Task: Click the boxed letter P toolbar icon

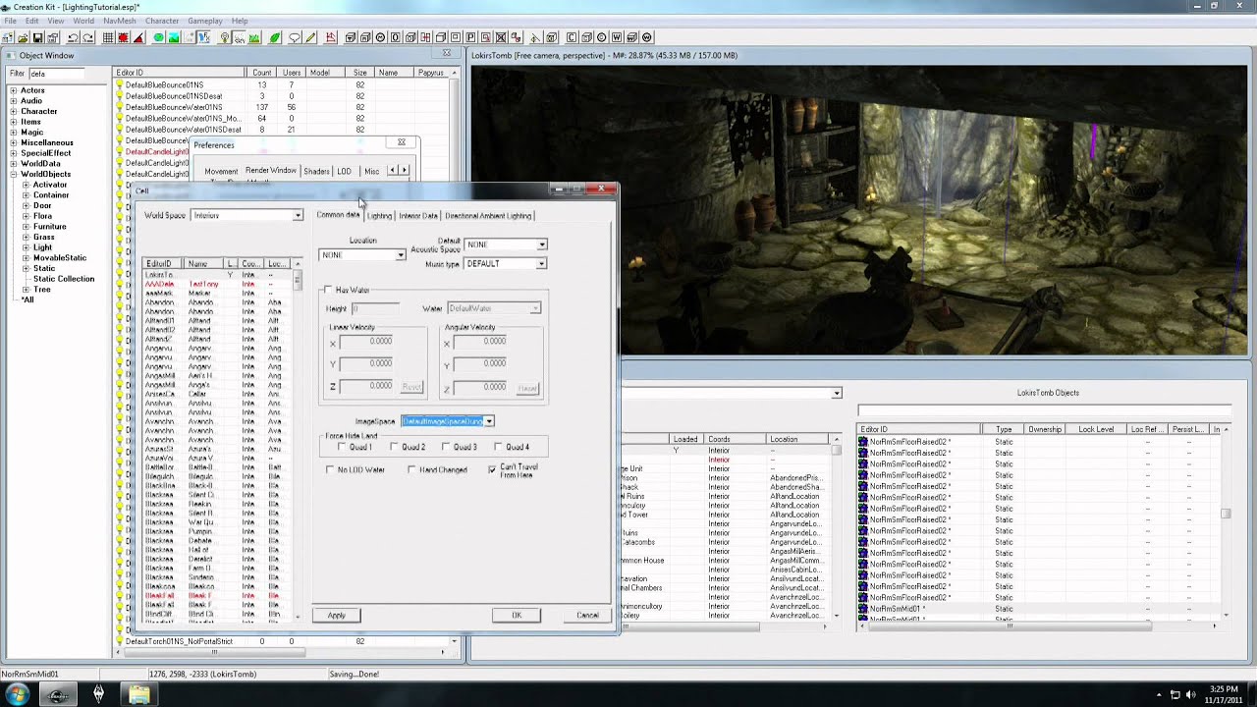Action: click(470, 37)
